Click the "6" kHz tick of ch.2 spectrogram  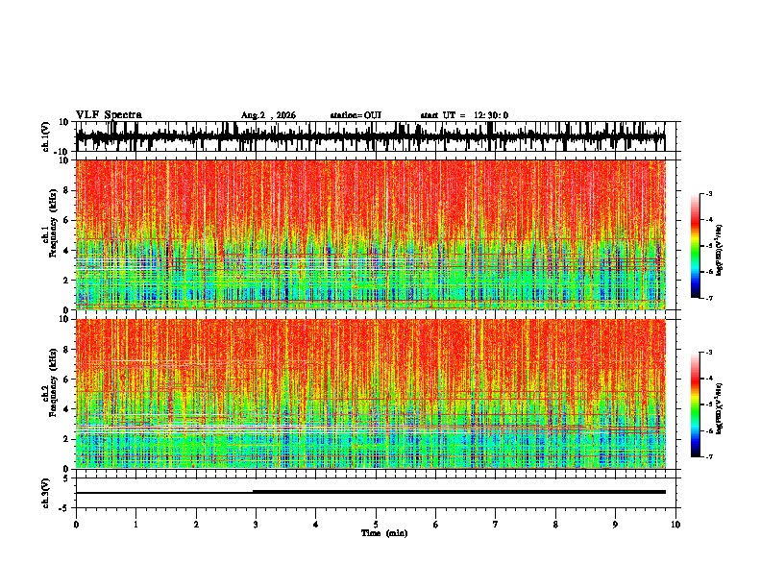[67, 380]
